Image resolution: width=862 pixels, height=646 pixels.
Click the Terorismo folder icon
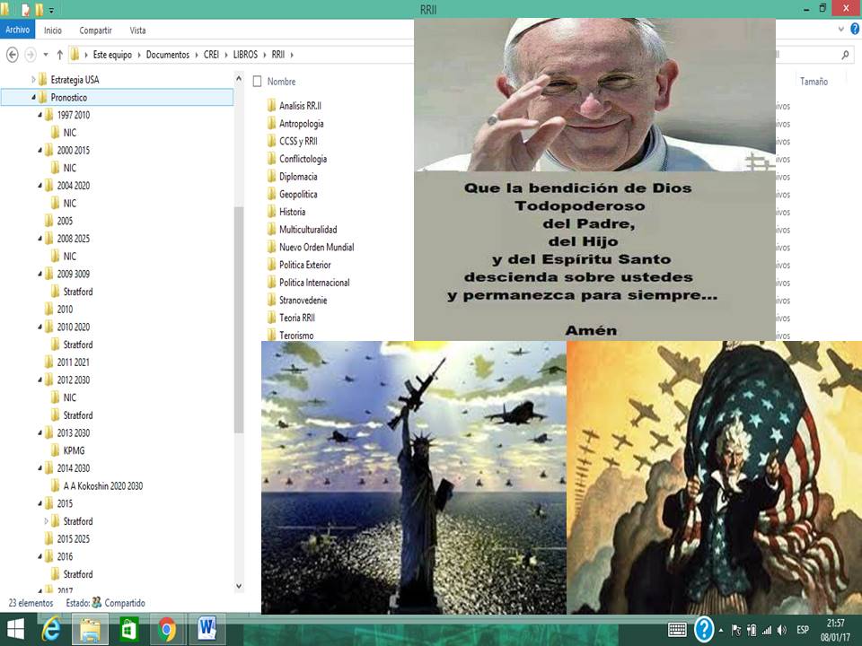click(x=271, y=335)
